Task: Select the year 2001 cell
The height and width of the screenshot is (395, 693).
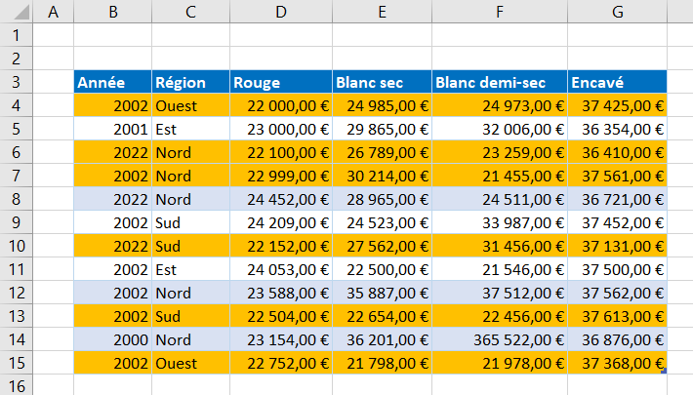Action: (x=112, y=129)
